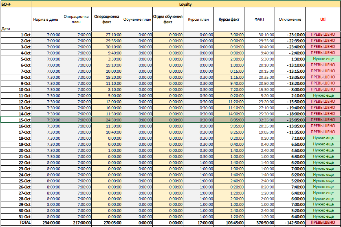Screen dimensions: 341x227
Task: Select the 30:10:00 ФАКТ cell for 1-Oct
Action: [260, 35]
